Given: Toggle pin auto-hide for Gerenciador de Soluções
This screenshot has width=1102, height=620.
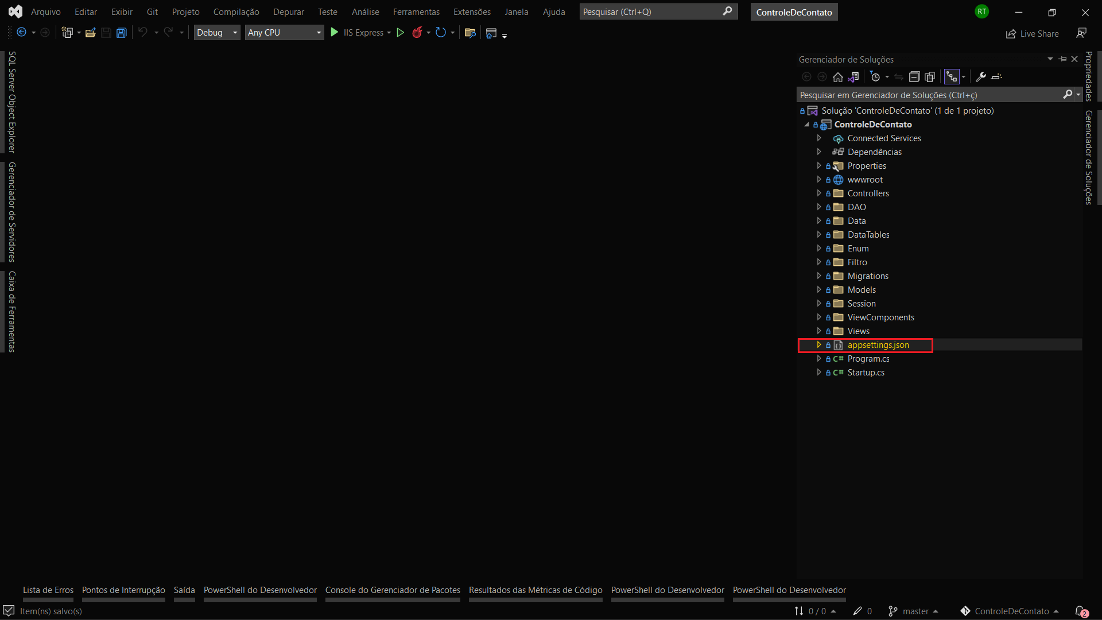Looking at the screenshot, I should pyautogui.click(x=1063, y=59).
